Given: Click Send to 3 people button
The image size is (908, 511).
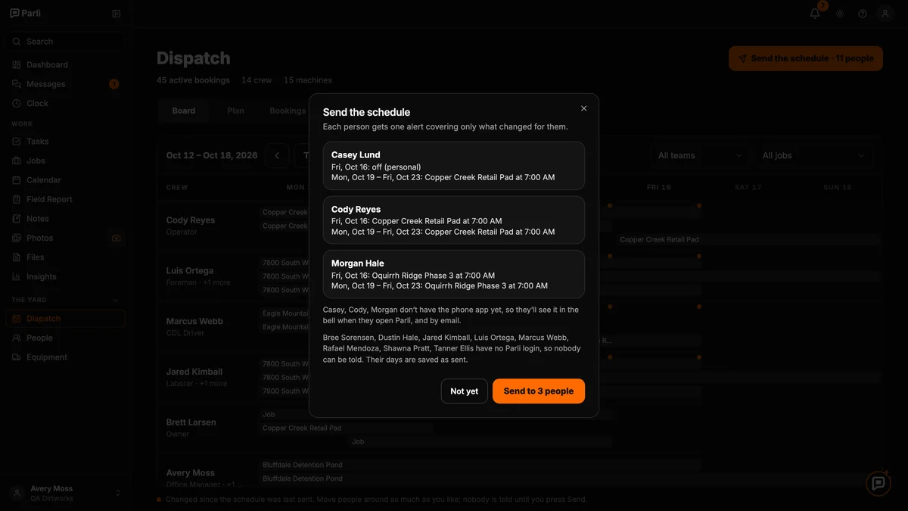Looking at the screenshot, I should click(x=539, y=391).
